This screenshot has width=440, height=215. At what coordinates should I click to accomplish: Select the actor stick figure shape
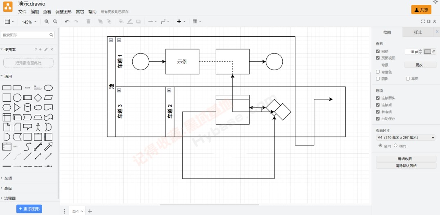pyautogui.click(x=38, y=127)
